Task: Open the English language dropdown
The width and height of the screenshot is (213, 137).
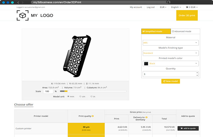Action: [x=176, y=7]
